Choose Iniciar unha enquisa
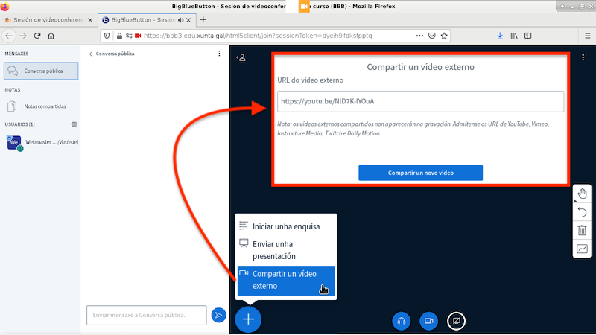The width and height of the screenshot is (596, 335). (286, 226)
